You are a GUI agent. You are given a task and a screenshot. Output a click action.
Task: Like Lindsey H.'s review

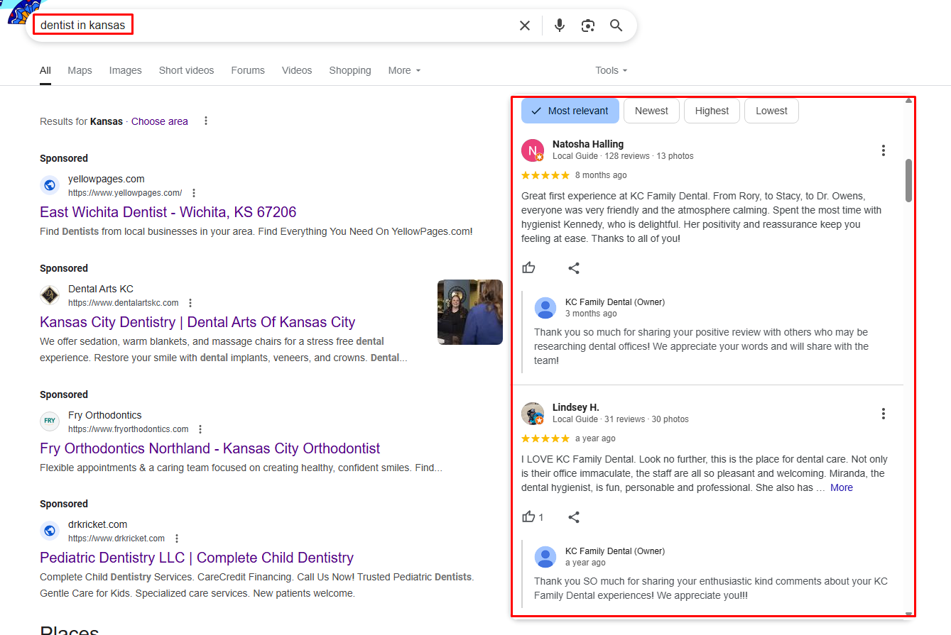528,517
